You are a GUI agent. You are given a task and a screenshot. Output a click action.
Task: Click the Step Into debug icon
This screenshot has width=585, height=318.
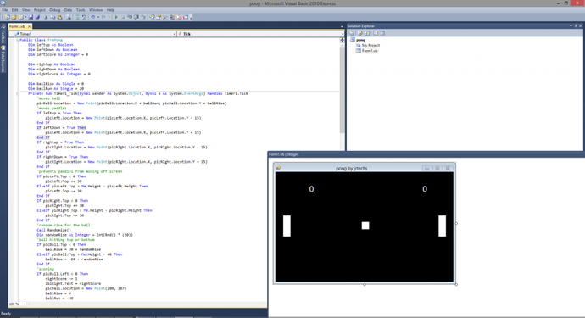click(130, 17)
